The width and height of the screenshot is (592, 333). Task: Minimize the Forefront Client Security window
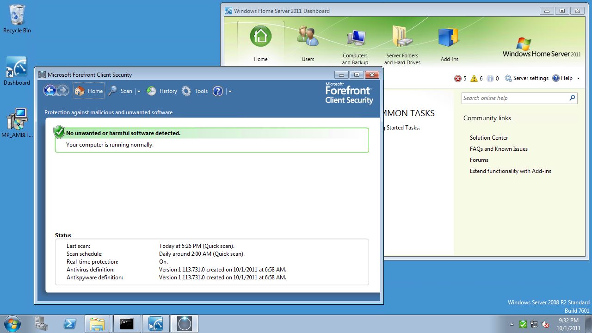point(341,74)
